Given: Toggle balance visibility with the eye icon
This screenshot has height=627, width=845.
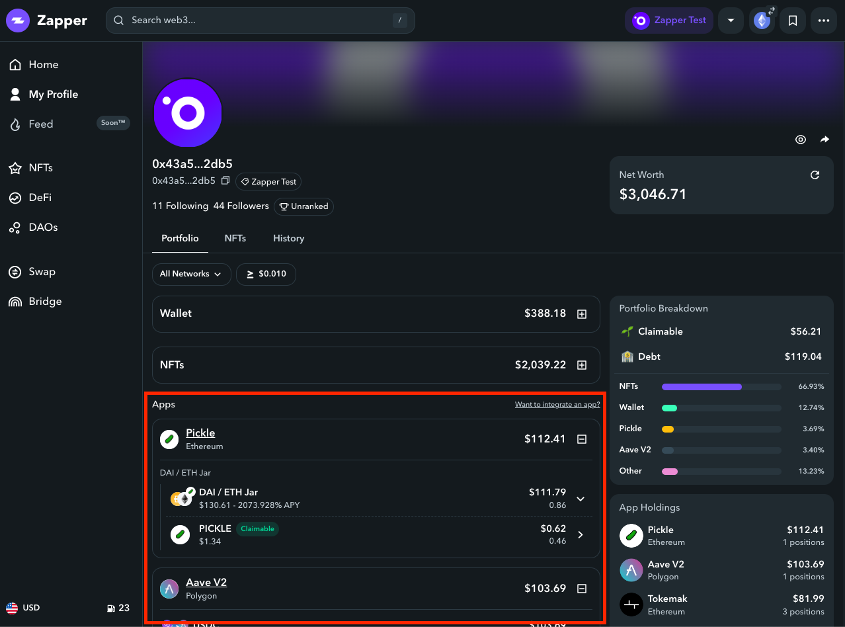Looking at the screenshot, I should [x=801, y=140].
